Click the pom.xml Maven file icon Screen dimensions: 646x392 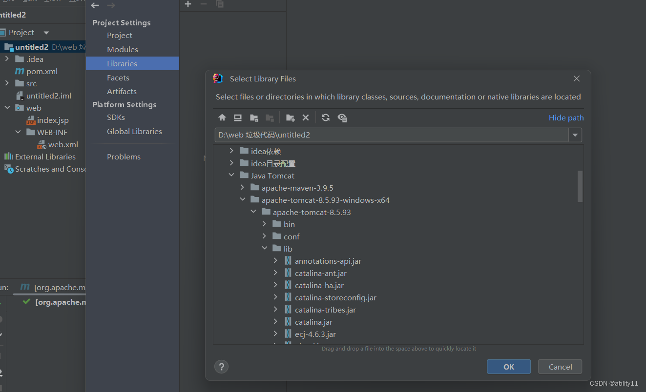(20, 71)
